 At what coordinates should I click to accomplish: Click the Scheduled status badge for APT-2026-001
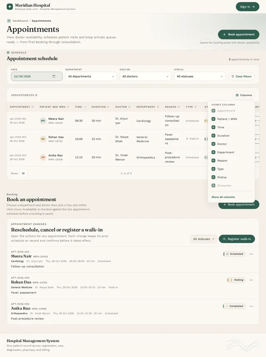pyautogui.click(x=234, y=254)
